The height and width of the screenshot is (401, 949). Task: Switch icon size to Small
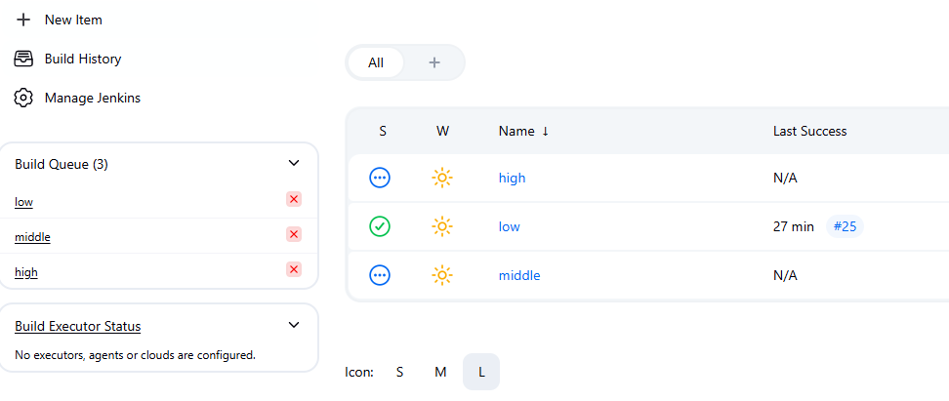(399, 372)
